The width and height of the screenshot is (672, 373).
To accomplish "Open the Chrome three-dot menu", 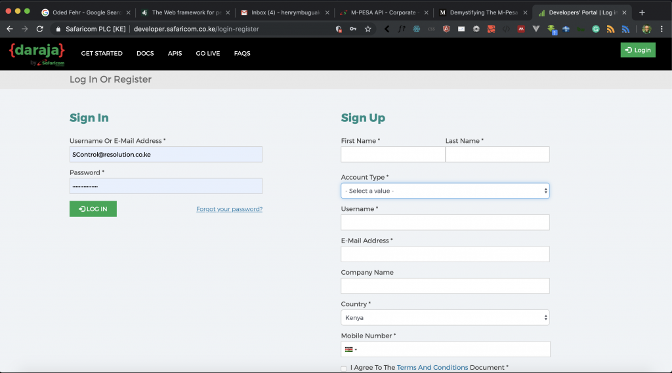I will [x=661, y=29].
